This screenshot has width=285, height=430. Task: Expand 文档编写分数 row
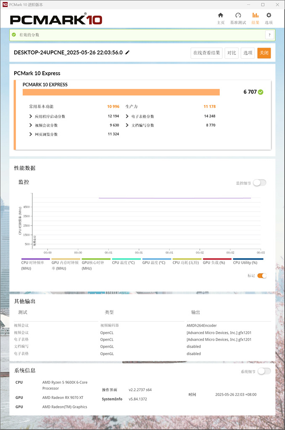140,125
